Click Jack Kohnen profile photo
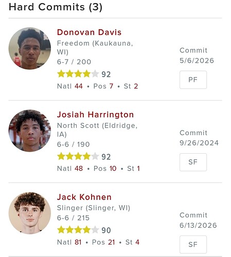Screen dimensions: 231x257 click(30, 213)
